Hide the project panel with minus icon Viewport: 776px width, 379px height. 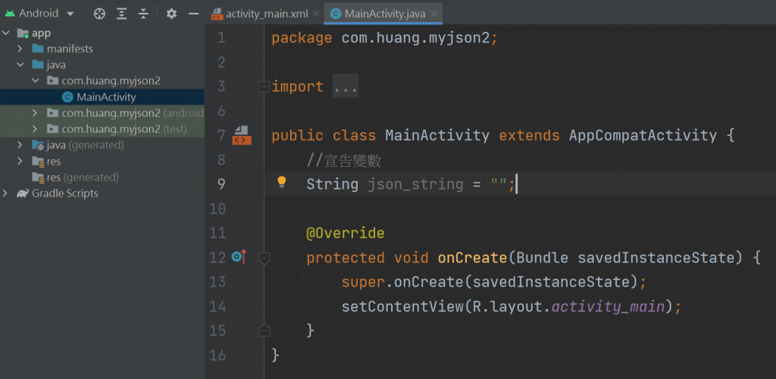(x=193, y=14)
